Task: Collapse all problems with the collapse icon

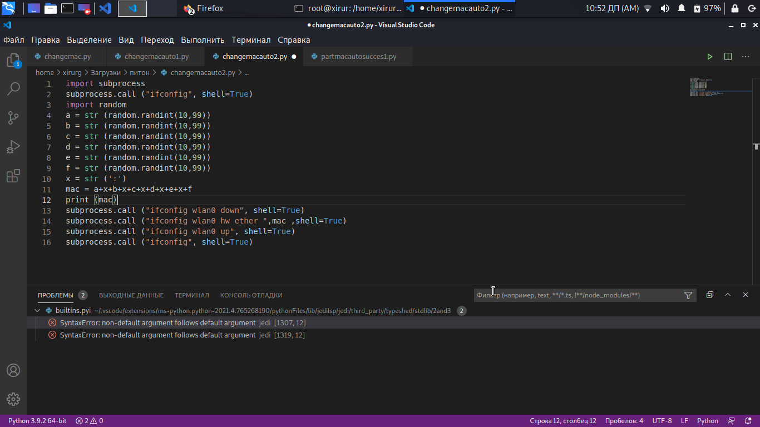Action: point(710,295)
